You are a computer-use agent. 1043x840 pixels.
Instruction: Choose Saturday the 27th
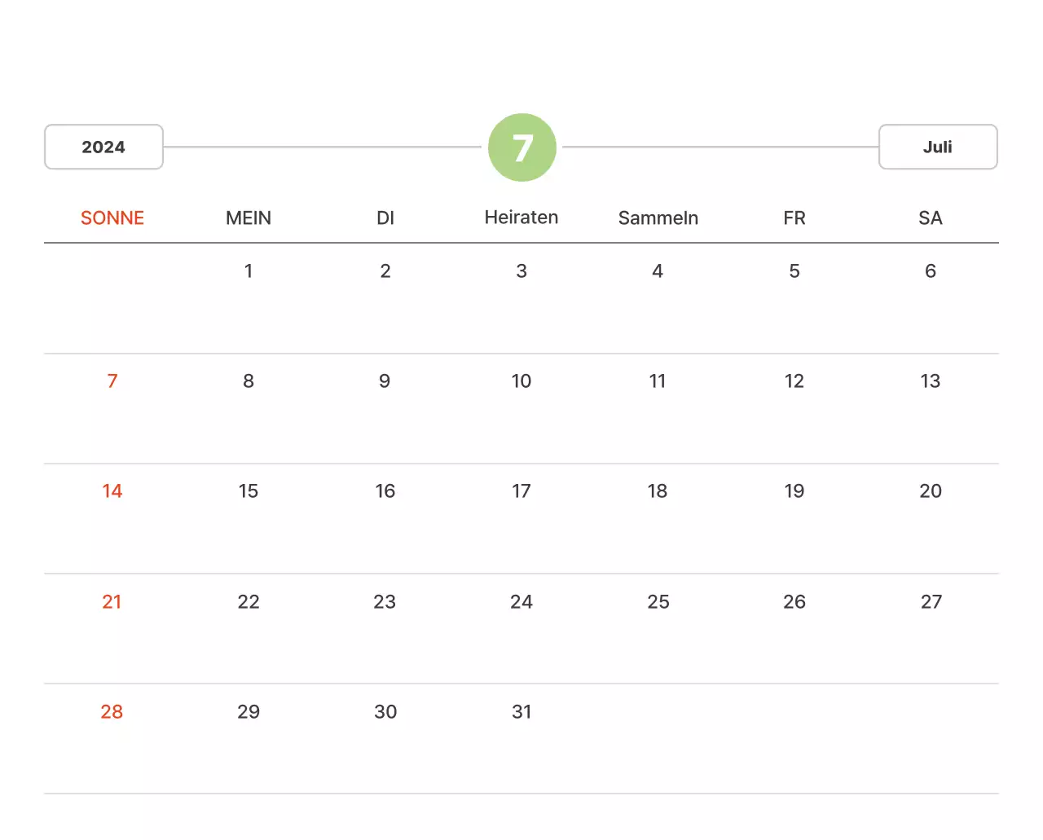click(x=931, y=602)
